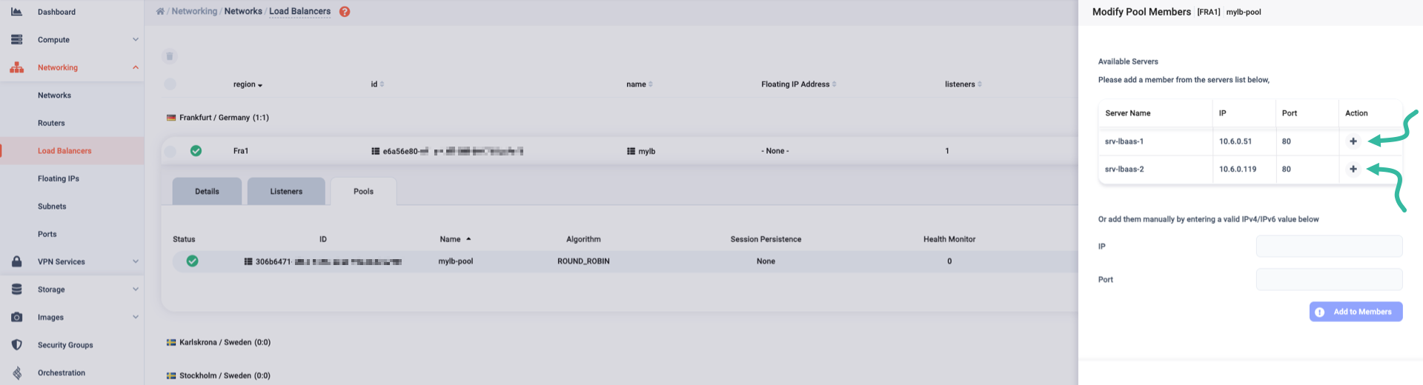
Task: Focus the Port input field
Action: [x=1329, y=279]
